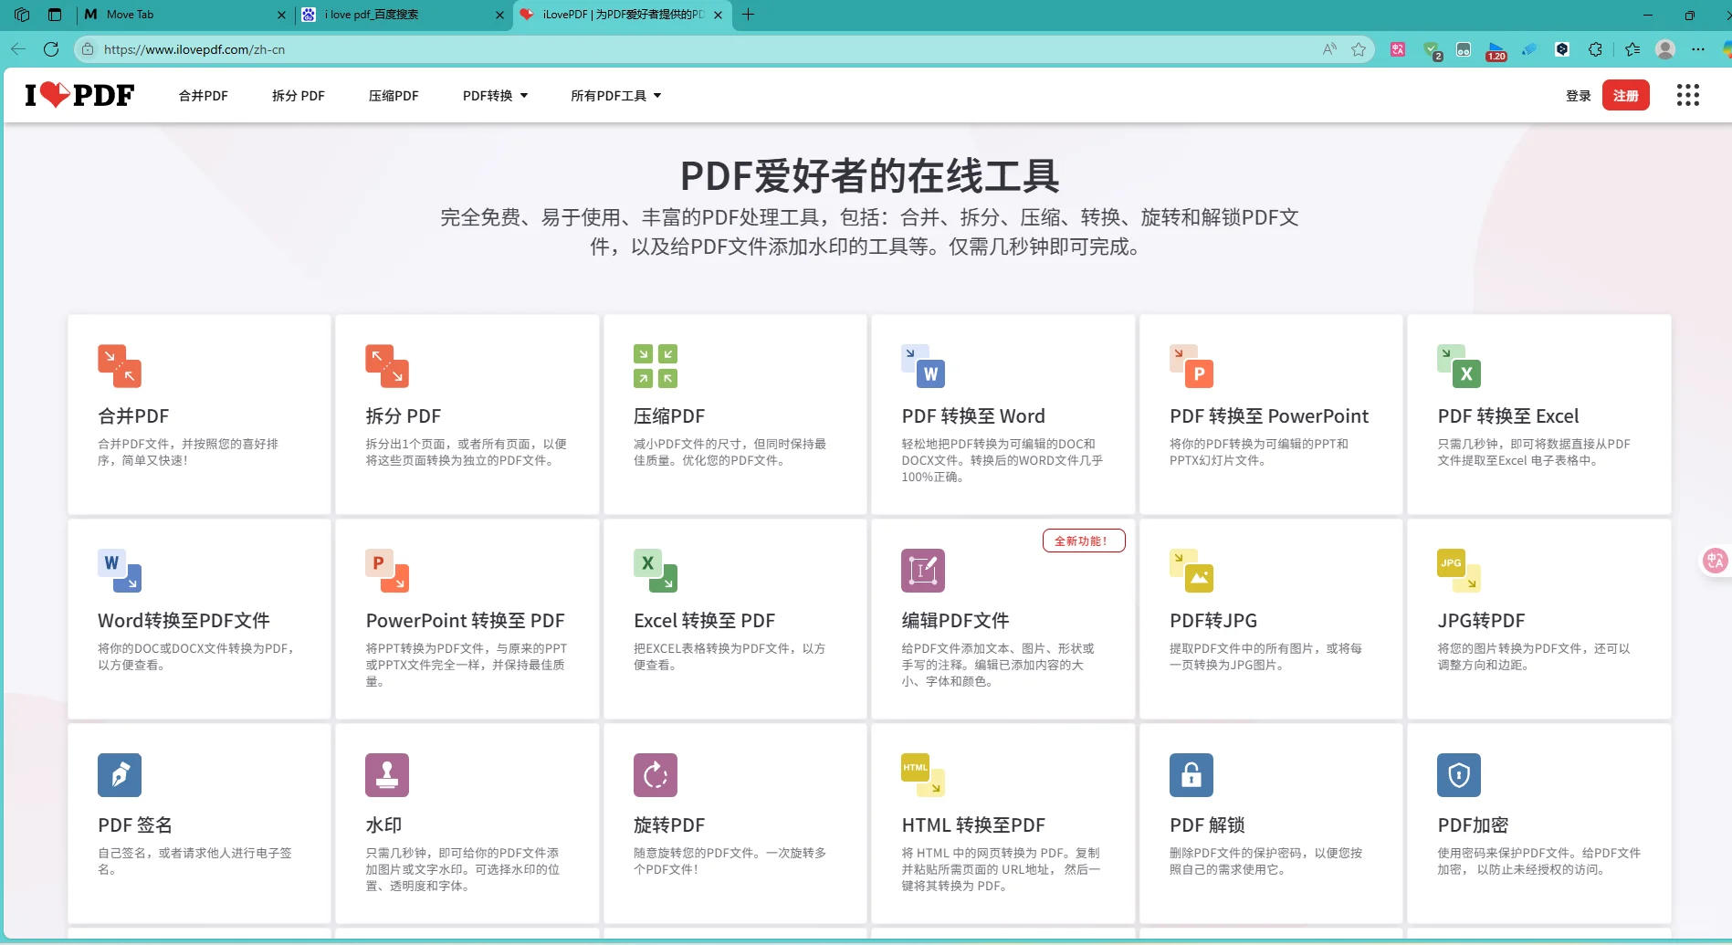Click the browser refresh button
The image size is (1732, 945).
[51, 49]
